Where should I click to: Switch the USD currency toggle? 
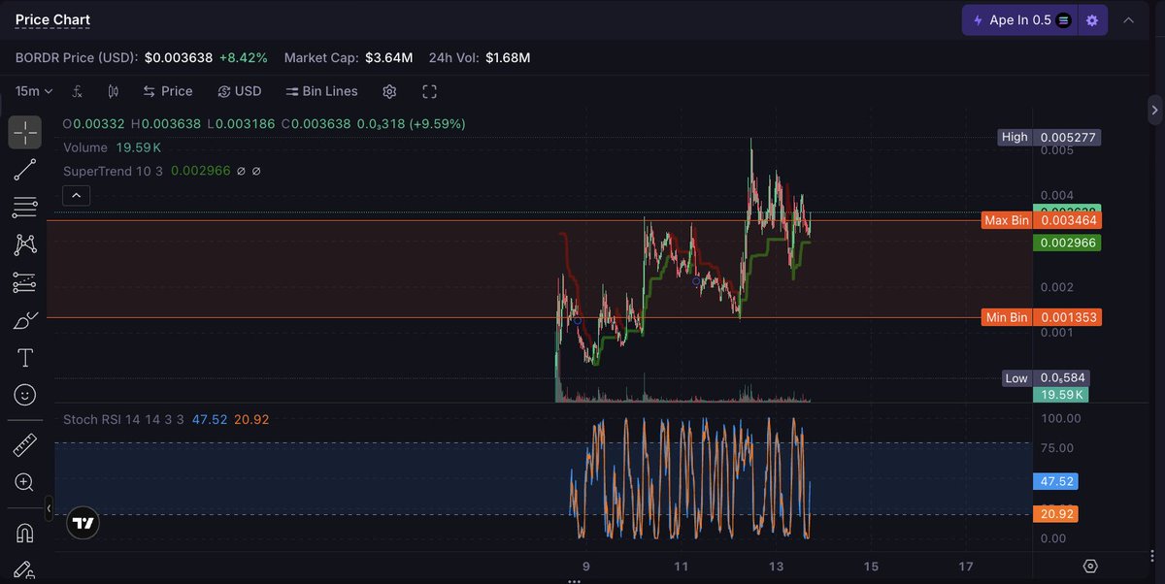(x=240, y=91)
